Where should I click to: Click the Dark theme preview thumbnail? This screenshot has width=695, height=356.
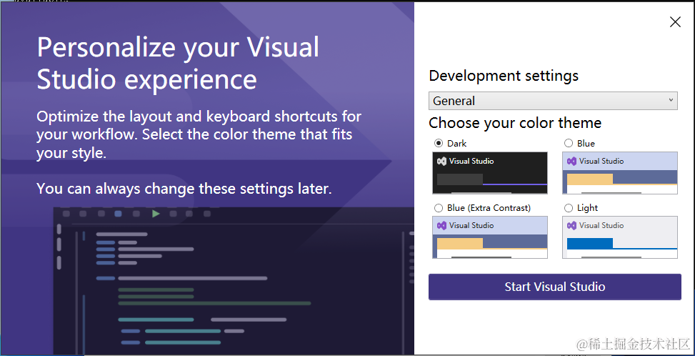pyautogui.click(x=490, y=173)
